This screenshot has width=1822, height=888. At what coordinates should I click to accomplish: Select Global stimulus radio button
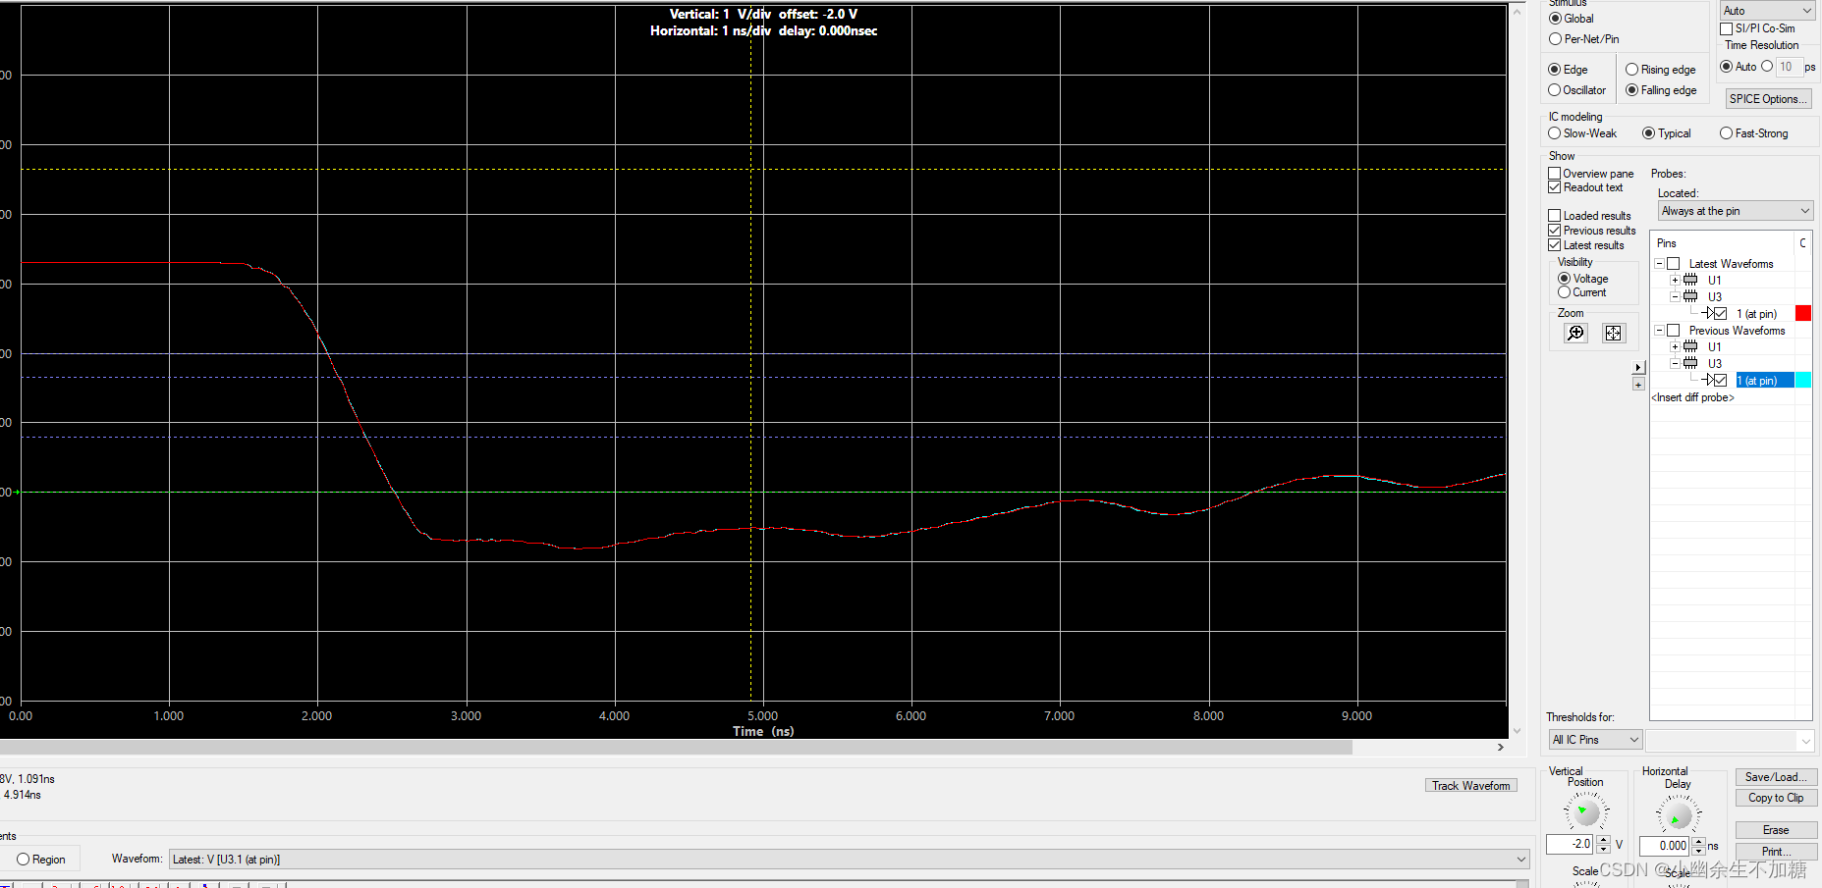coord(1556,19)
